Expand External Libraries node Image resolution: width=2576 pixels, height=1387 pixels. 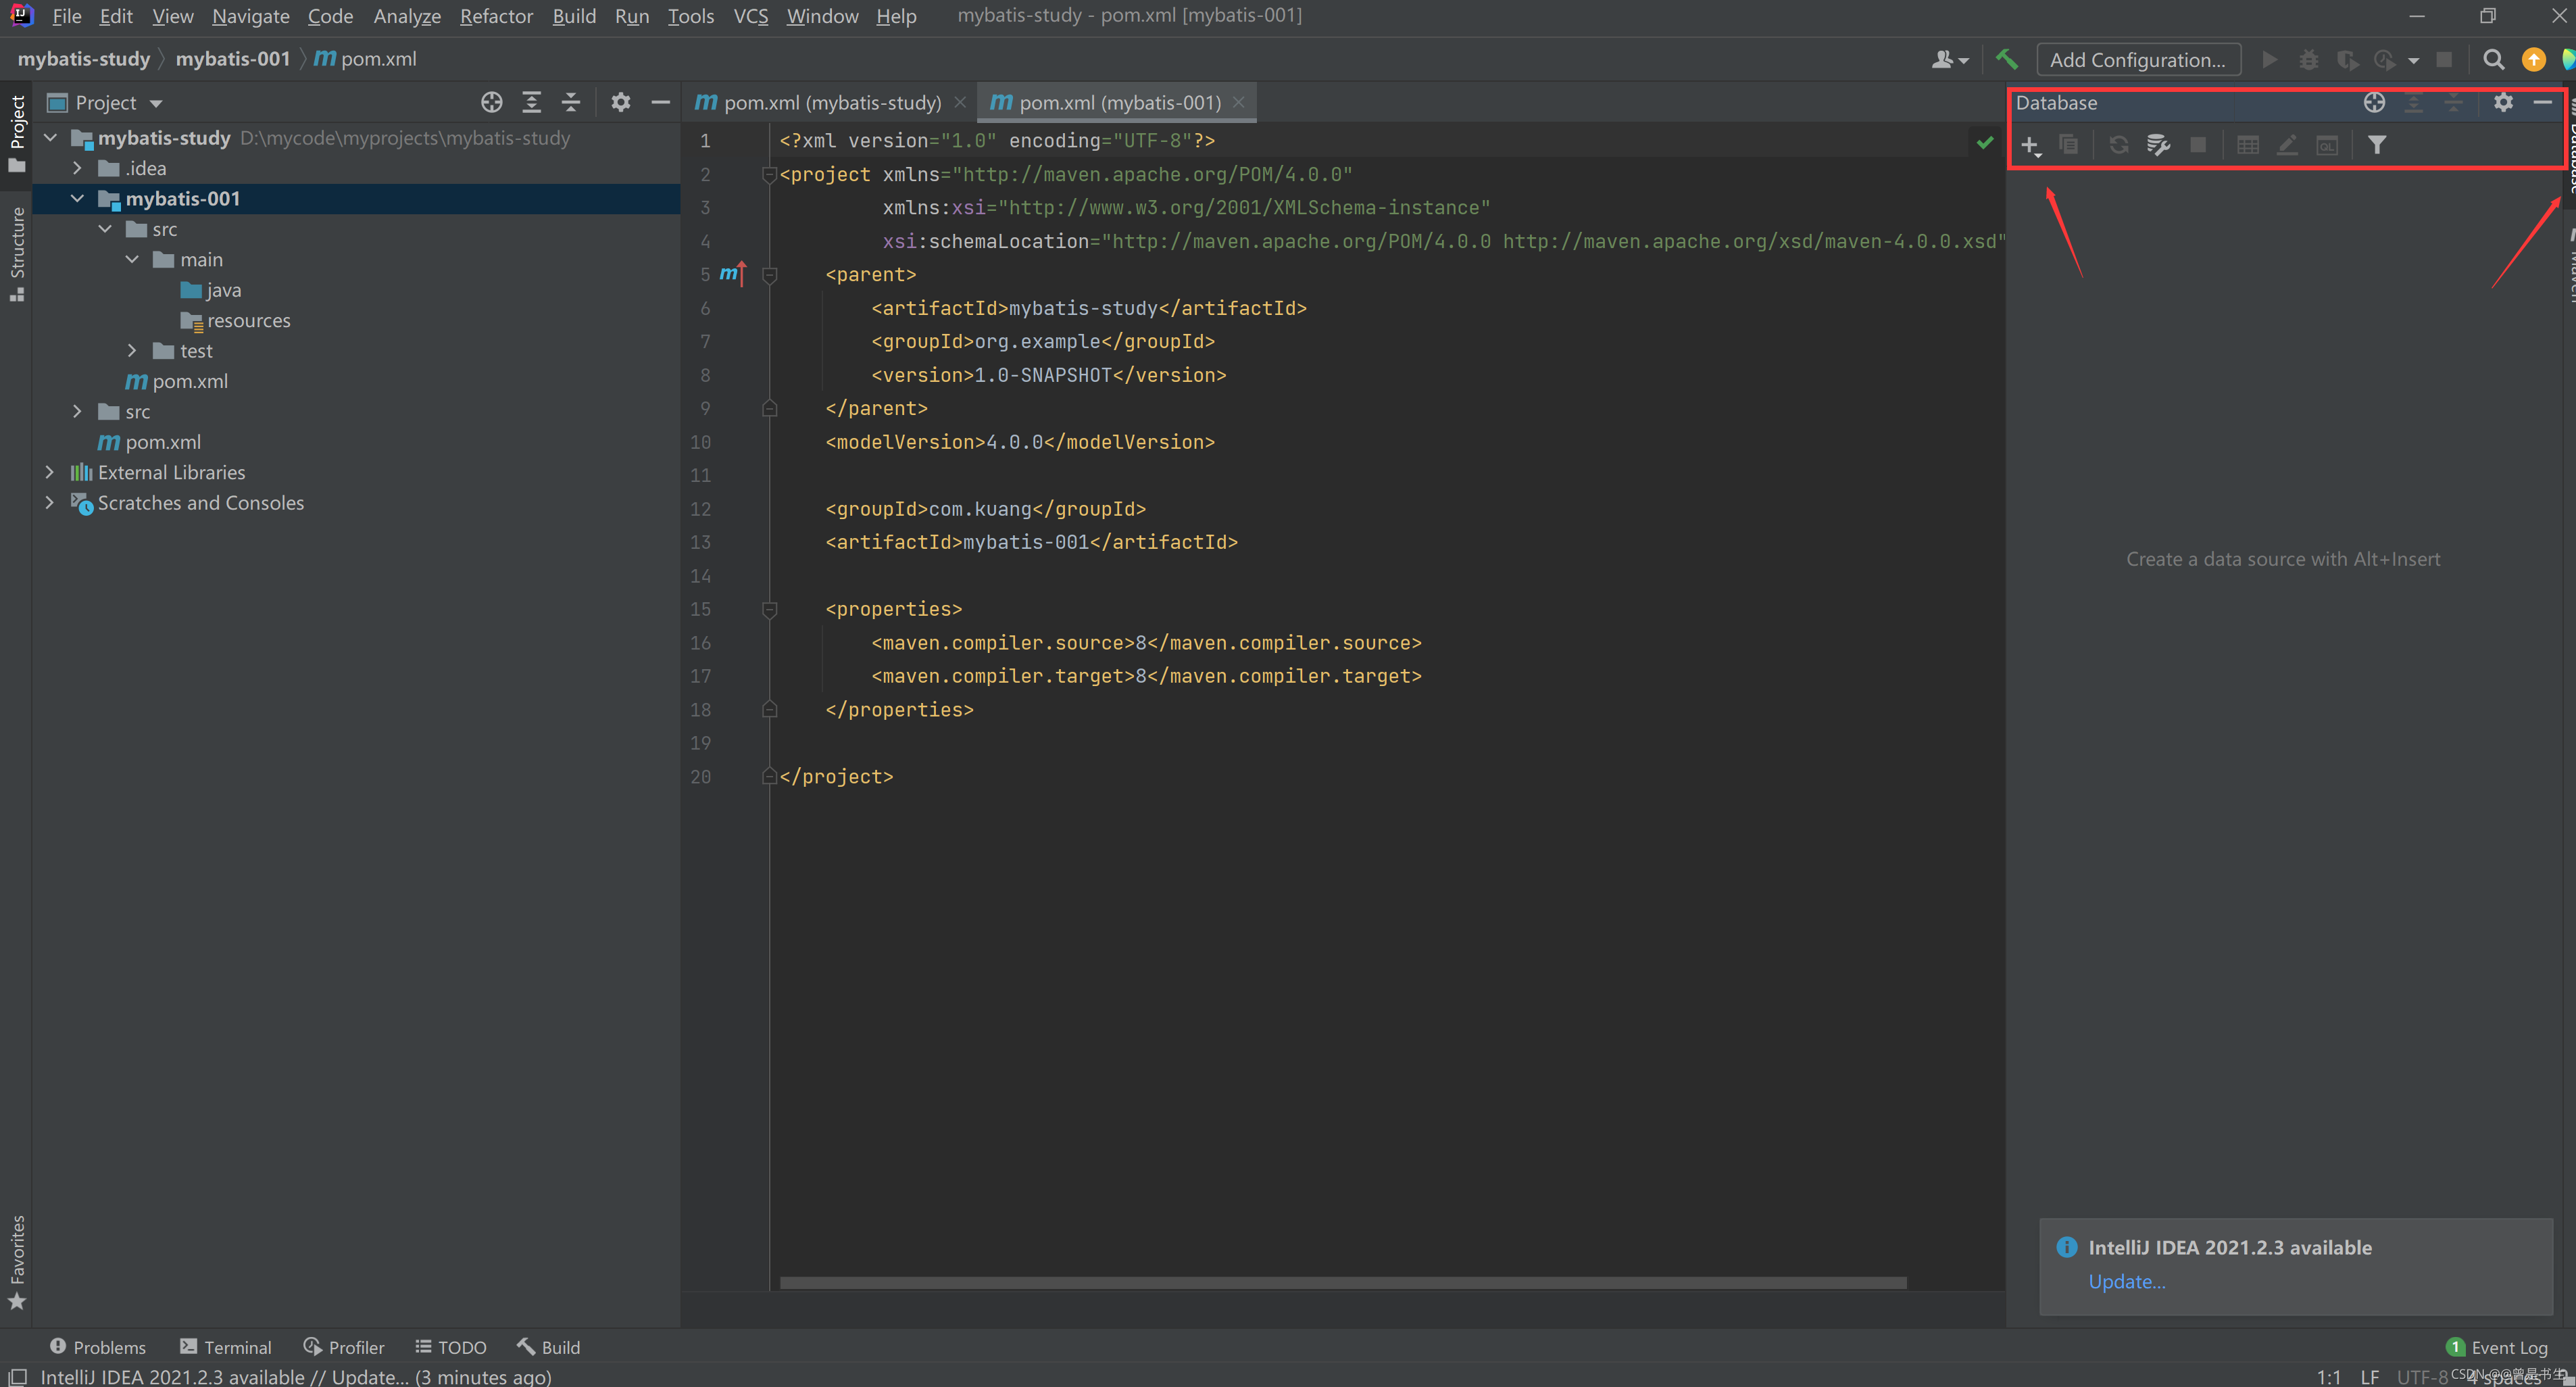[x=50, y=472]
